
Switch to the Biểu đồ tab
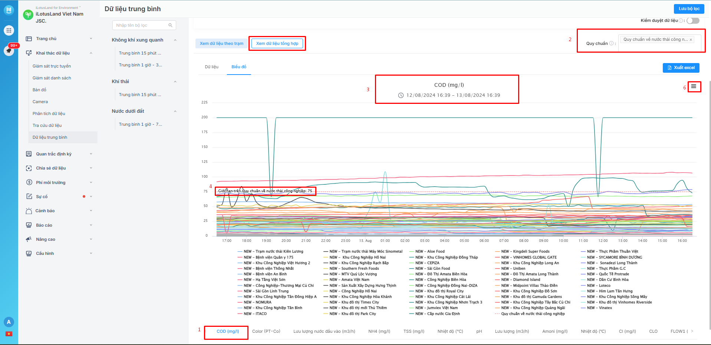[239, 67]
